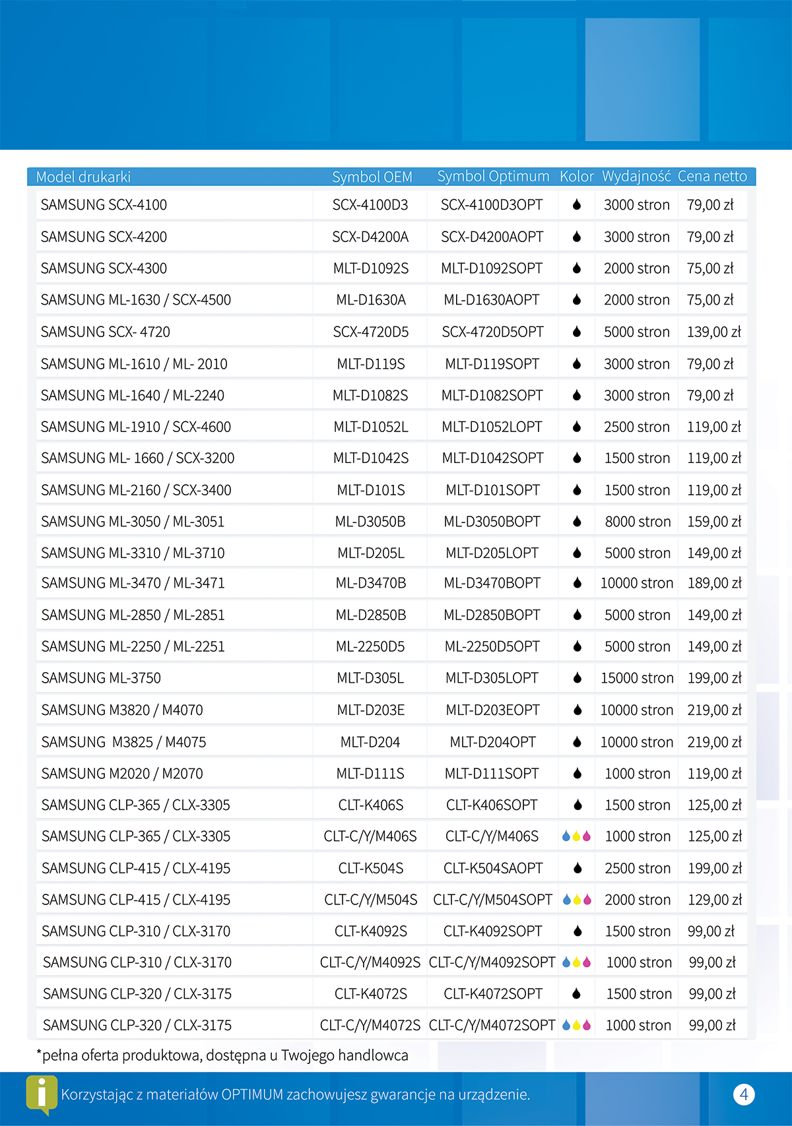The image size is (792, 1126).
Task: Click black drop next to CLT-K4072SOPT
Action: click(577, 993)
